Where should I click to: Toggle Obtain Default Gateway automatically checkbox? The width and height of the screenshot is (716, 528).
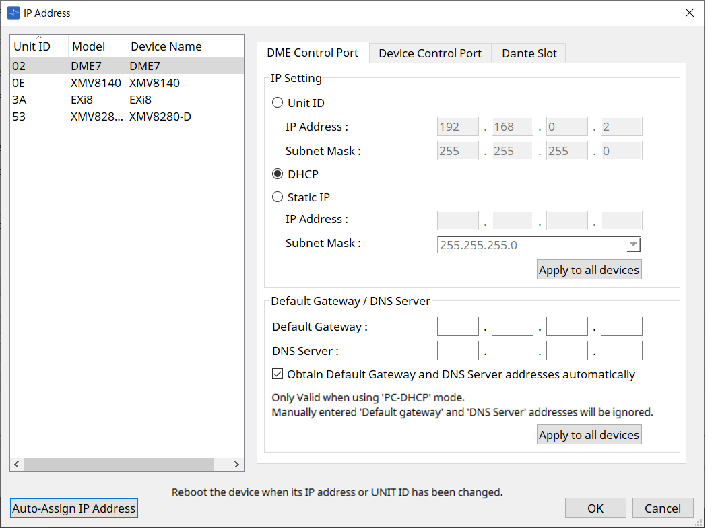point(278,374)
